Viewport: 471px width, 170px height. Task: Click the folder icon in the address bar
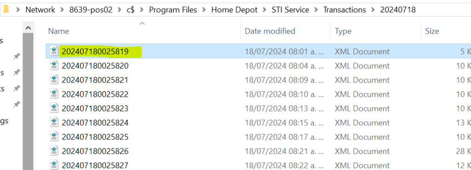click(x=6, y=10)
